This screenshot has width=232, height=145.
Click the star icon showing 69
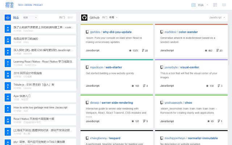click(208, 121)
